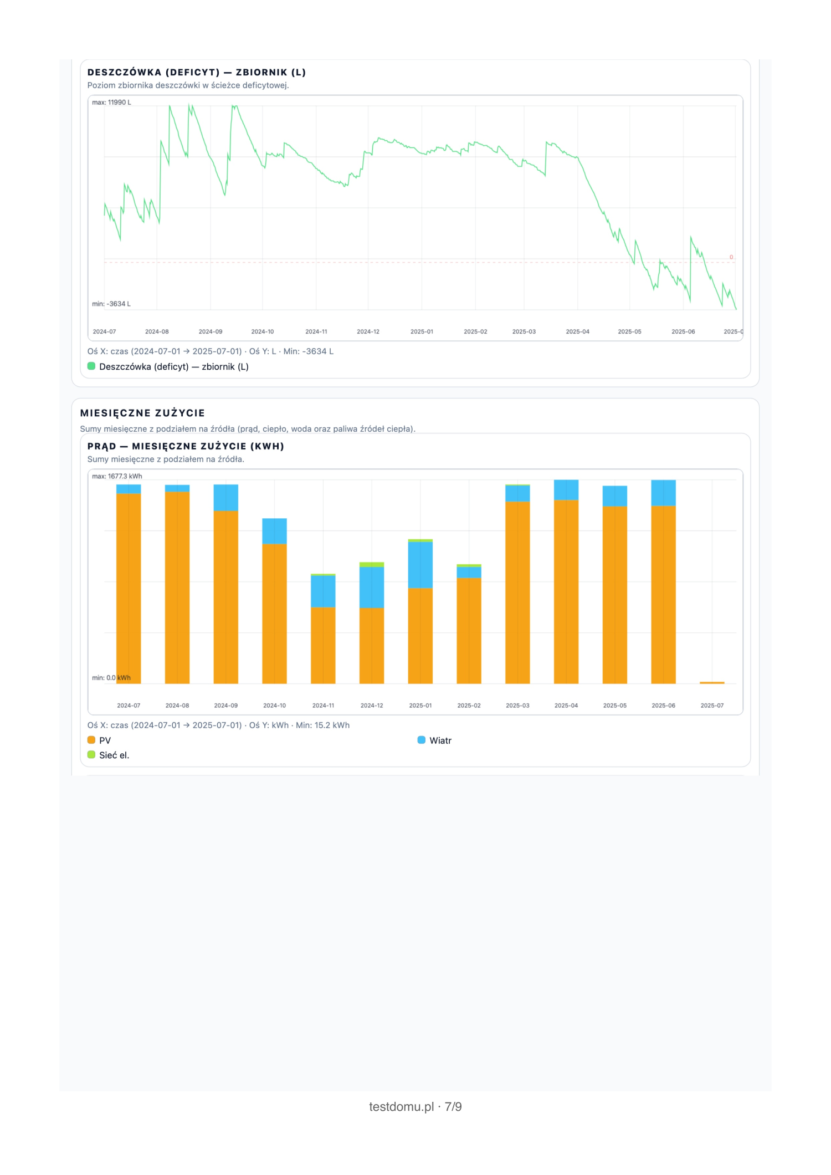831x1175 pixels.
Task: Select the blue Wiatr segment of the 2025-01 bar
Action: 420,564
